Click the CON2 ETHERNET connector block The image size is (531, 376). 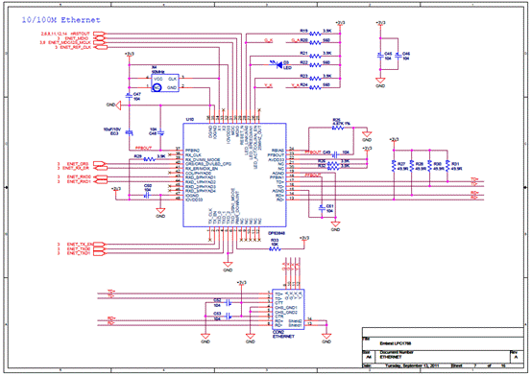(x=288, y=309)
